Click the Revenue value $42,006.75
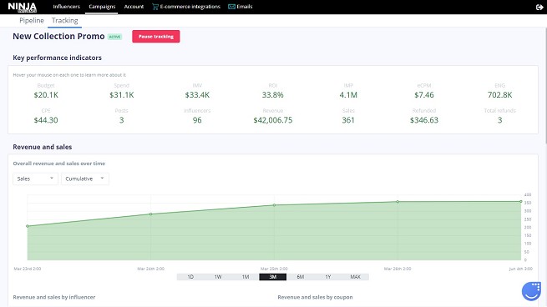 (x=273, y=120)
